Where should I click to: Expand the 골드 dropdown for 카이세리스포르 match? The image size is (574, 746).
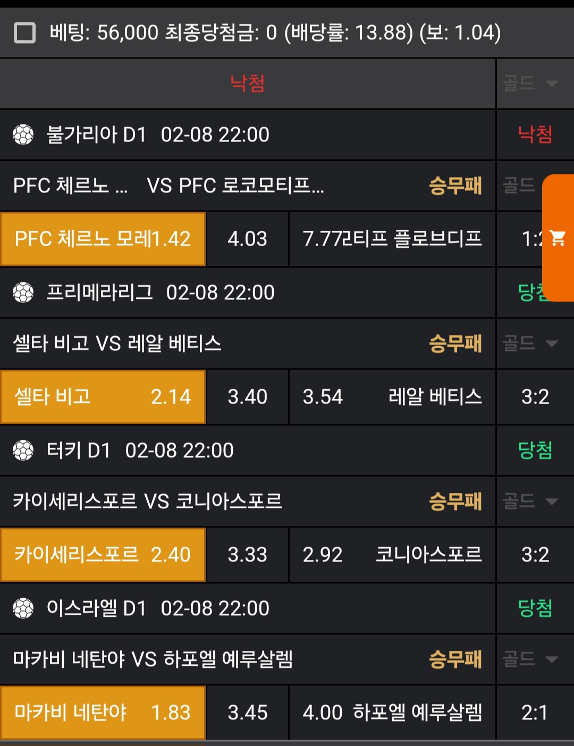530,501
